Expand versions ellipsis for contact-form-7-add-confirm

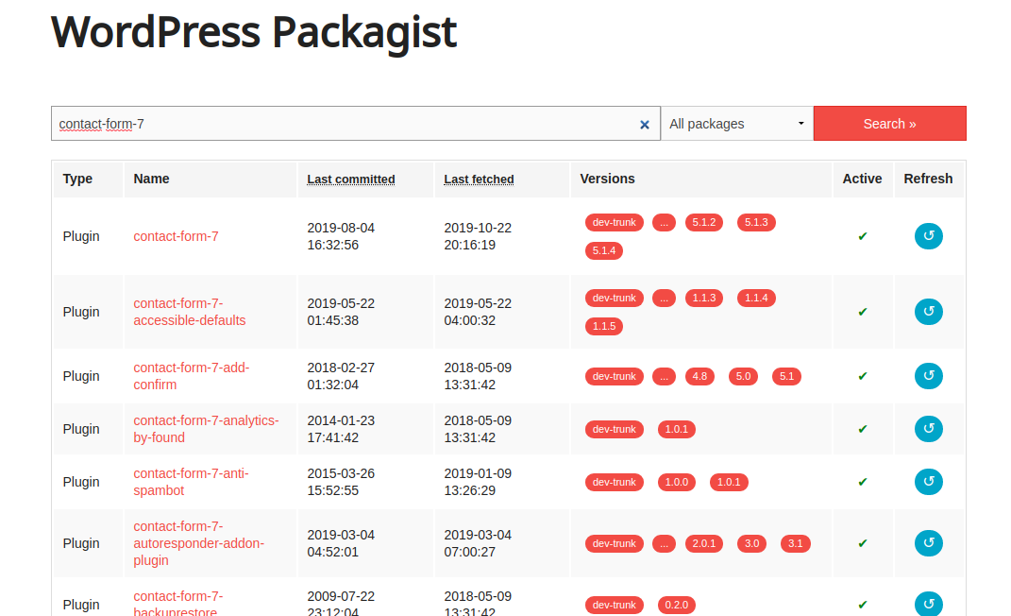(x=664, y=376)
